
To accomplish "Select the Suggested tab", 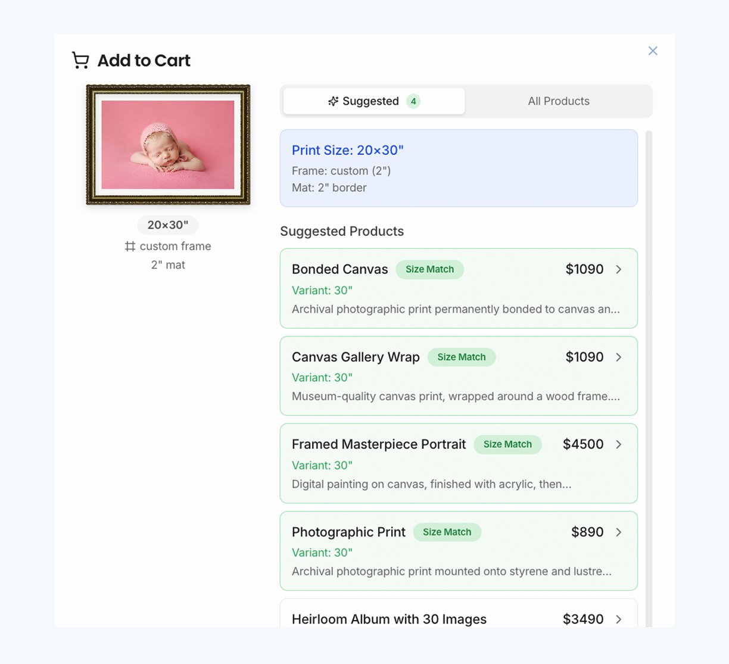I will pos(373,101).
